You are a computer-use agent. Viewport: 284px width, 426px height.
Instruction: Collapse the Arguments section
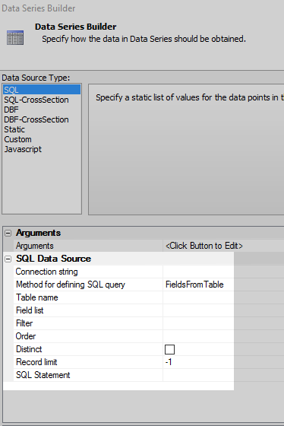[x=8, y=233]
